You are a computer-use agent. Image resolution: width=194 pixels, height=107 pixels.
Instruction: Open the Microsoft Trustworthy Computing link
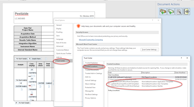(91, 40)
